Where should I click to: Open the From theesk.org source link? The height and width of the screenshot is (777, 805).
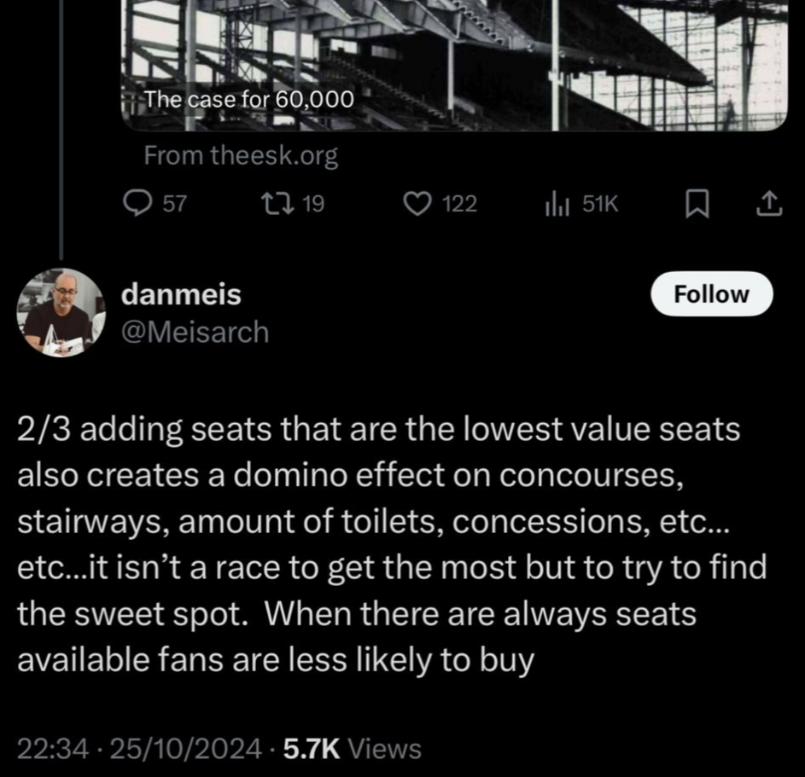click(241, 156)
